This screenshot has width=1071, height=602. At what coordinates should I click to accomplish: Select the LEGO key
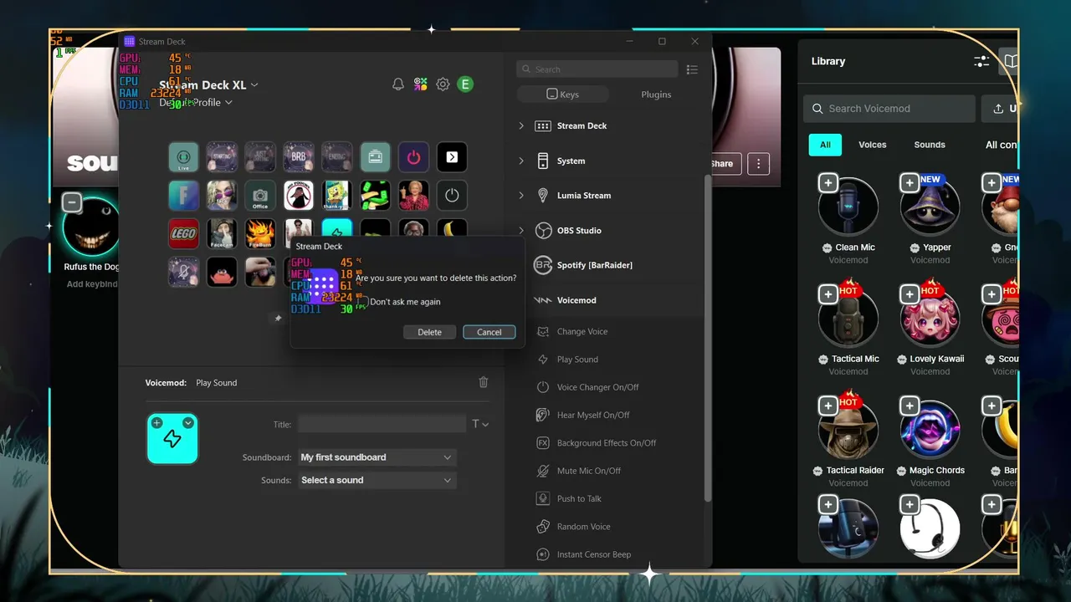tap(183, 234)
